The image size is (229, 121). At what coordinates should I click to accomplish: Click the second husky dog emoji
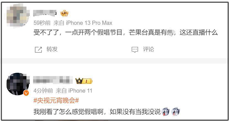(176, 112)
